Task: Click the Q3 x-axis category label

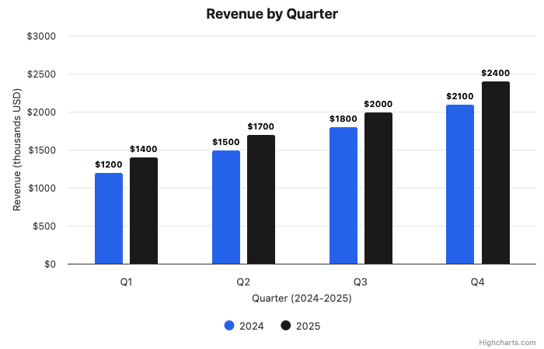Action: coord(361,282)
